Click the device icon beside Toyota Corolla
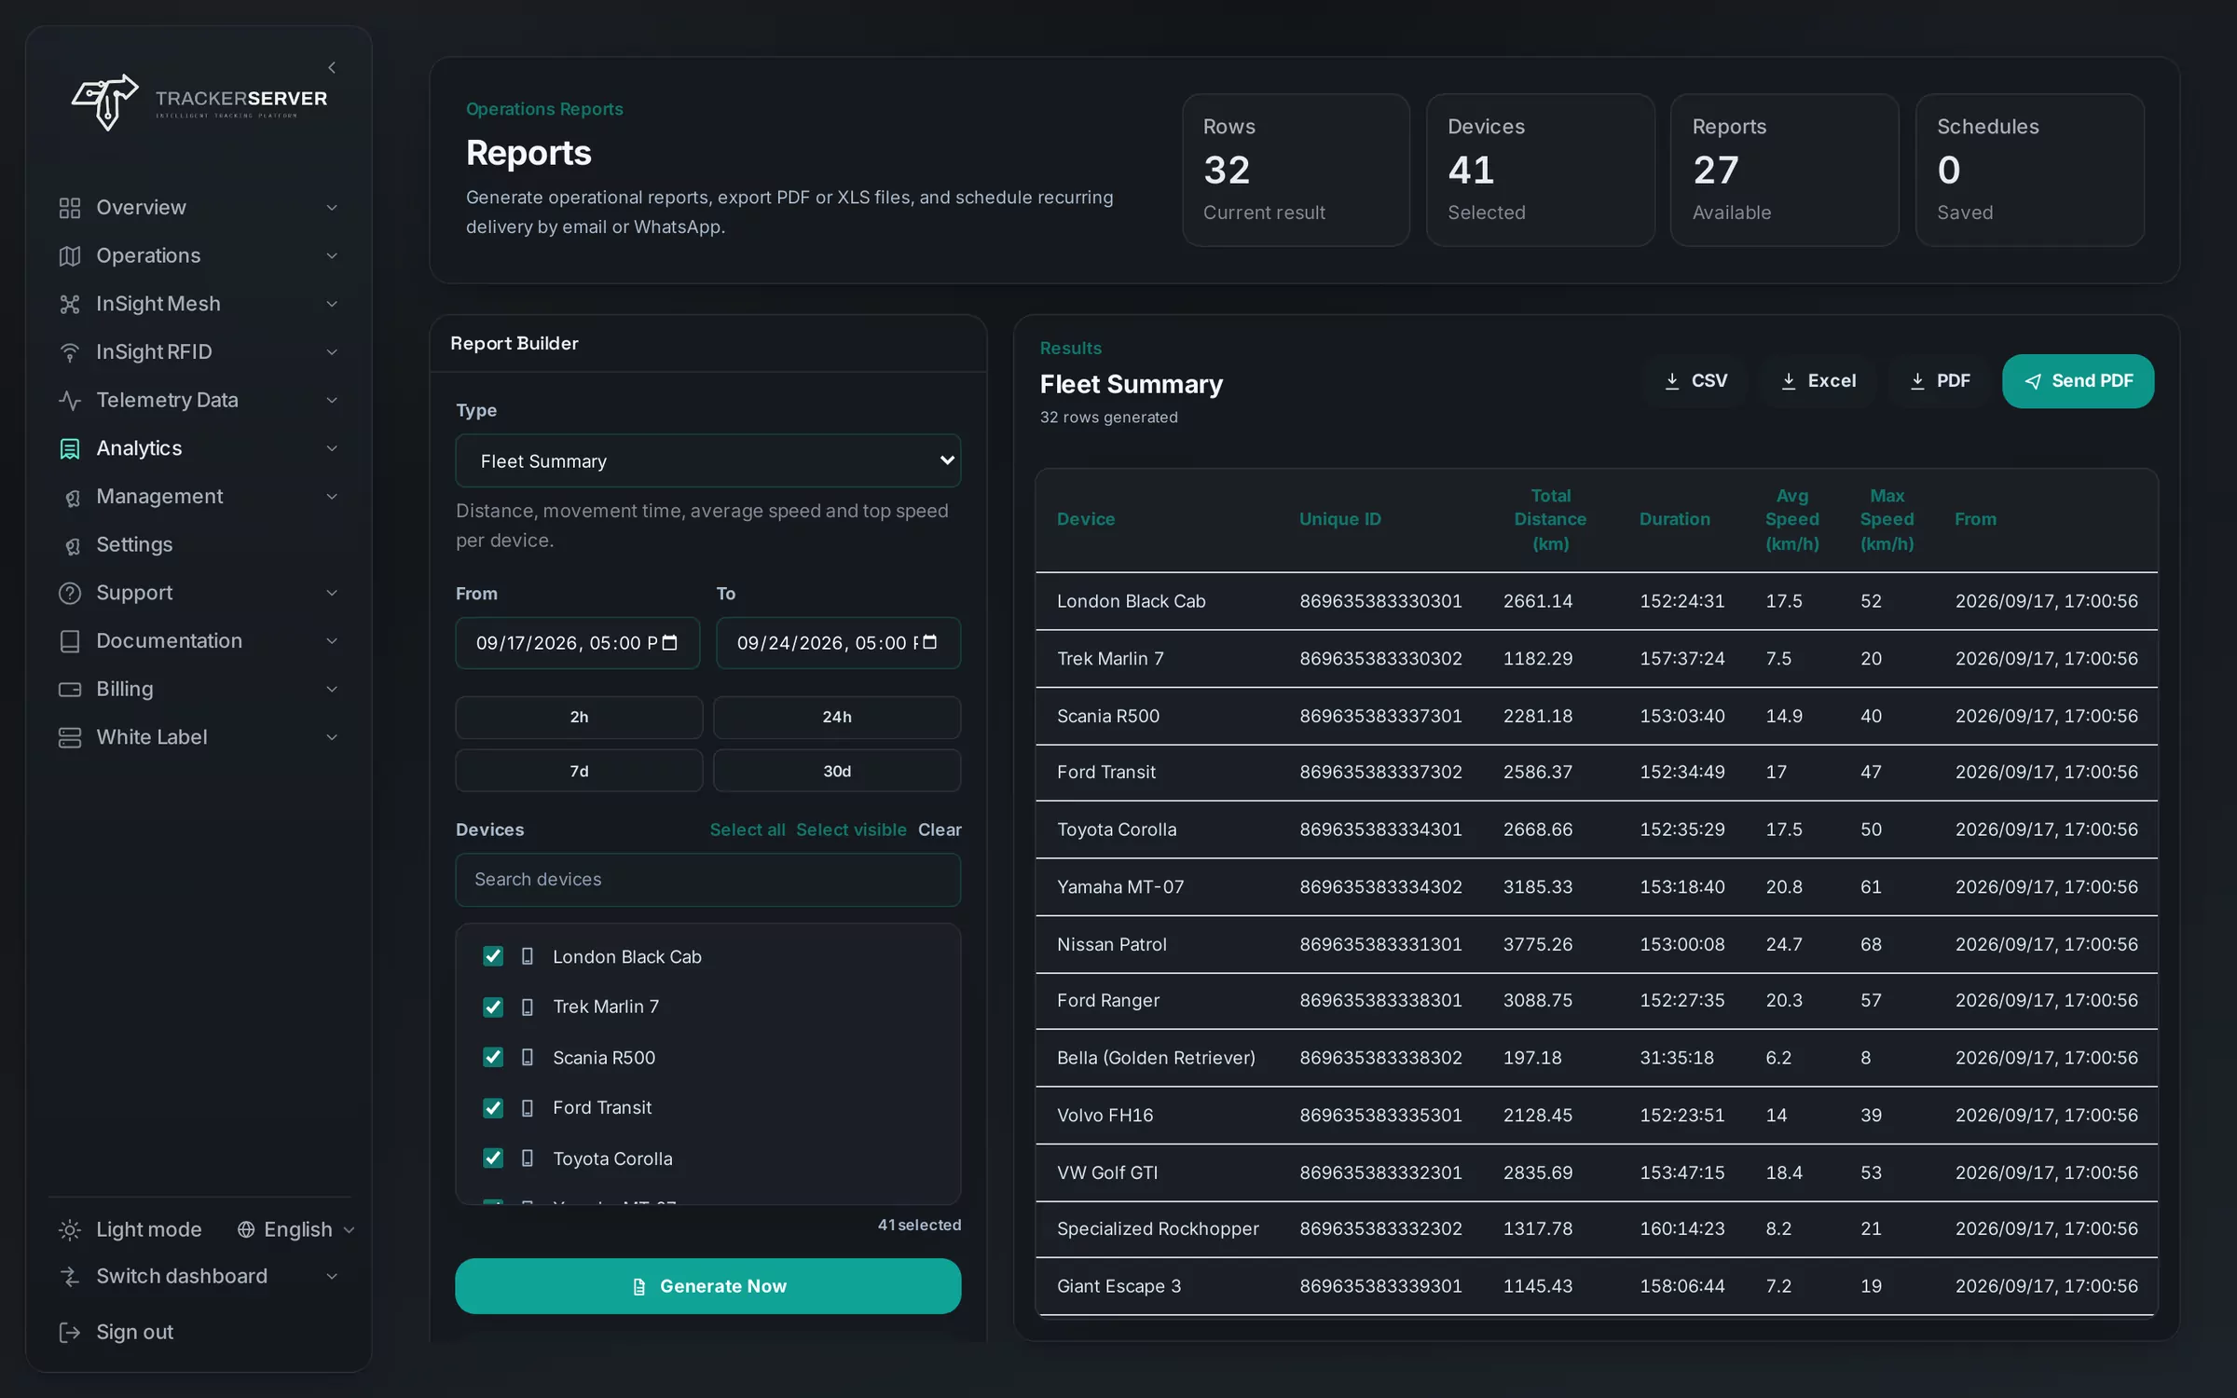The height and width of the screenshot is (1398, 2237). coord(528,1158)
